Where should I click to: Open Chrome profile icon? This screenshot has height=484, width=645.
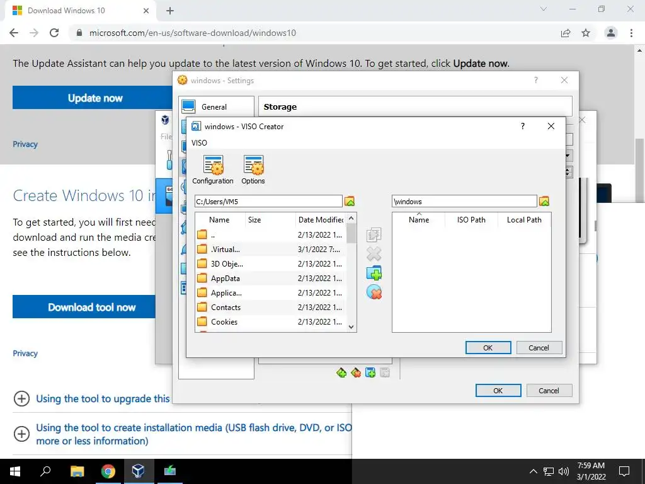611,33
